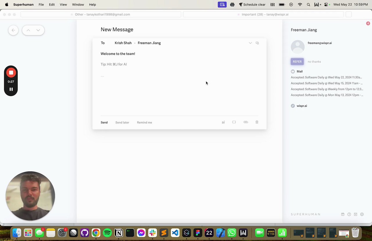Open help question mark icon
Viewport: 372px width, 241px height.
349,214
